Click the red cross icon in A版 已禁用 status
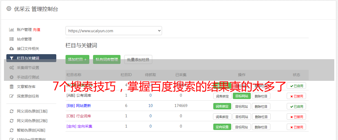The height and width of the screenshot is (140, 338). pos(291,96)
